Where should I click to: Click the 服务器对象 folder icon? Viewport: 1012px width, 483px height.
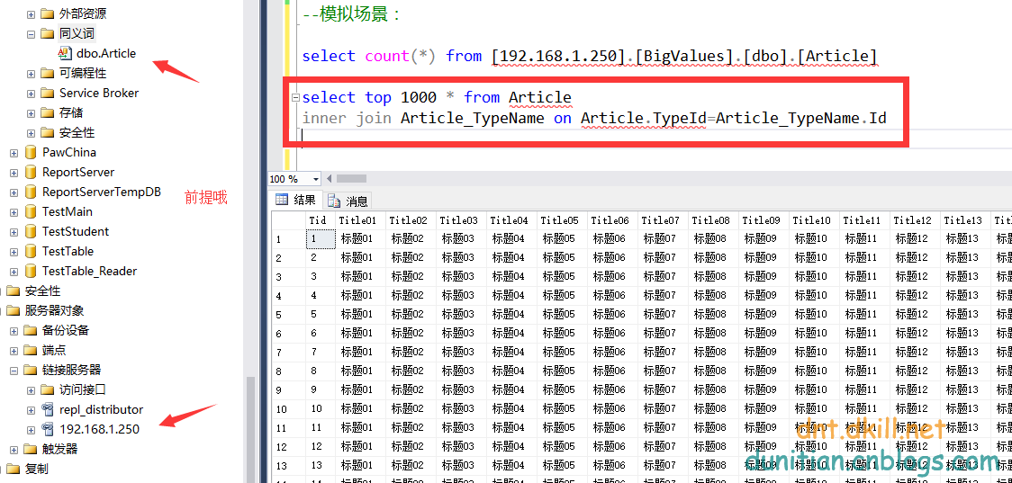click(x=14, y=311)
